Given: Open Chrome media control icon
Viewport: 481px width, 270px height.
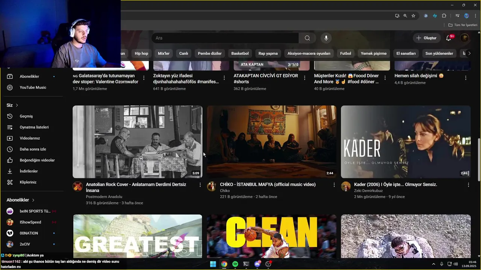Looking at the screenshot, I should point(457,16).
